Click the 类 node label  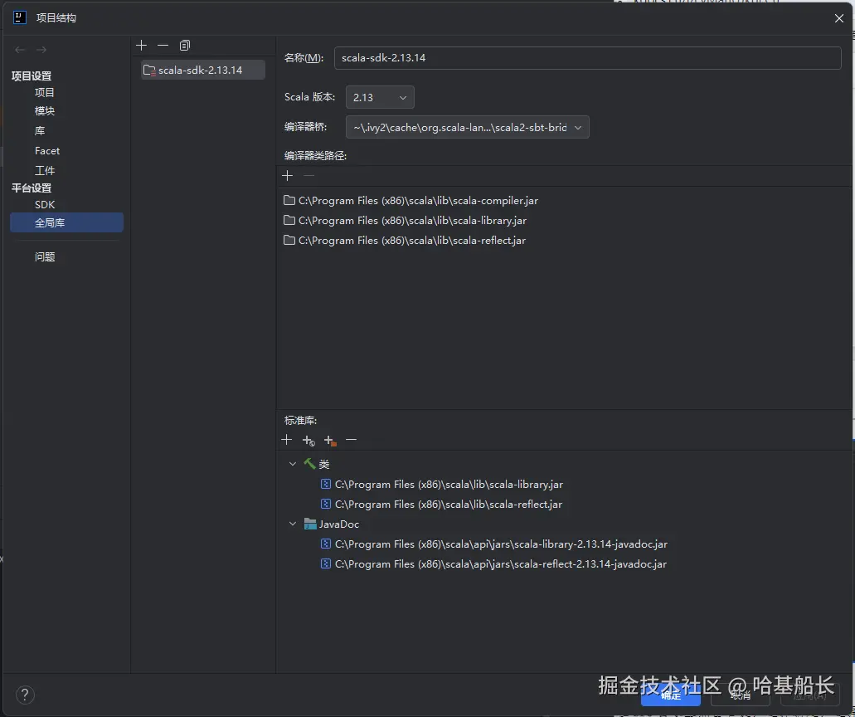(x=324, y=464)
